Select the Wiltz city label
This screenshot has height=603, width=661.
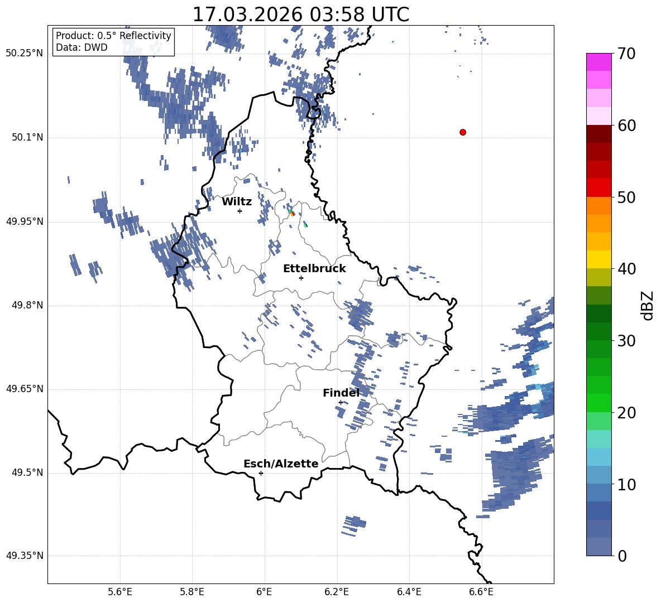point(237,201)
